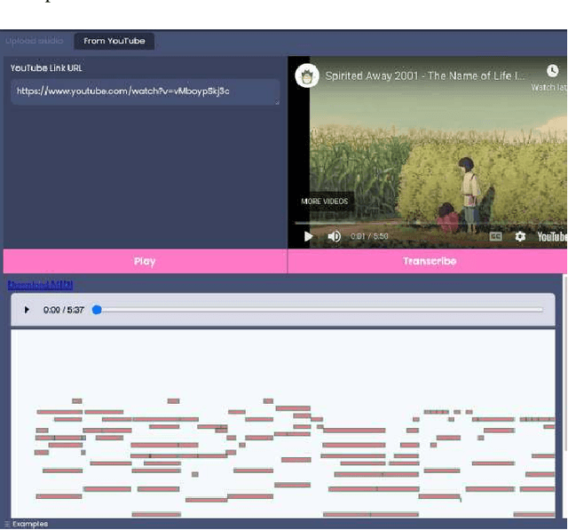Mute the YouTube video volume
568x530 pixels.
pyautogui.click(x=335, y=236)
